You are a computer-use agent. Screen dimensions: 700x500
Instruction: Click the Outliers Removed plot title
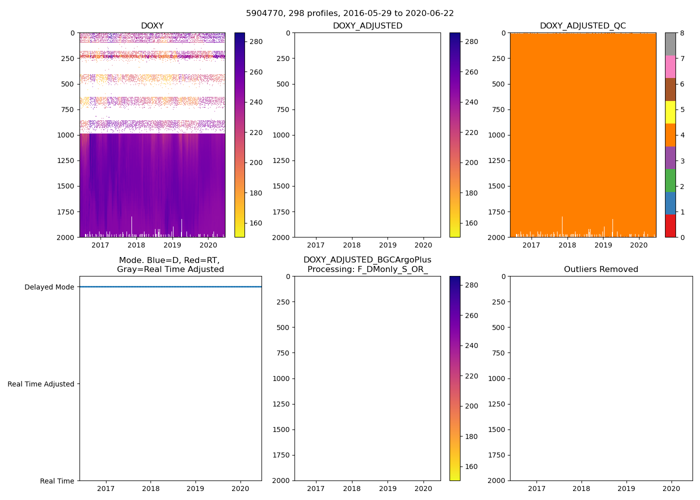(x=600, y=269)
